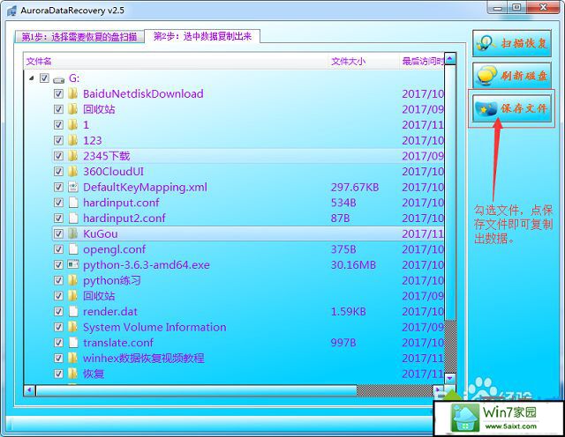Click the G: drive icon
The height and width of the screenshot is (437, 565).
tap(59, 79)
